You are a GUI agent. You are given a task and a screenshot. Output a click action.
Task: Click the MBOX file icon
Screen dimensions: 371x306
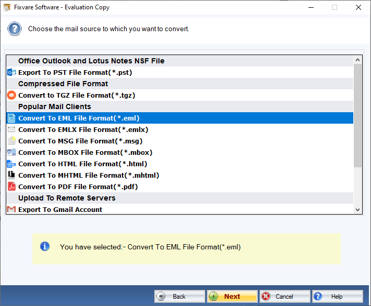pyautogui.click(x=11, y=152)
